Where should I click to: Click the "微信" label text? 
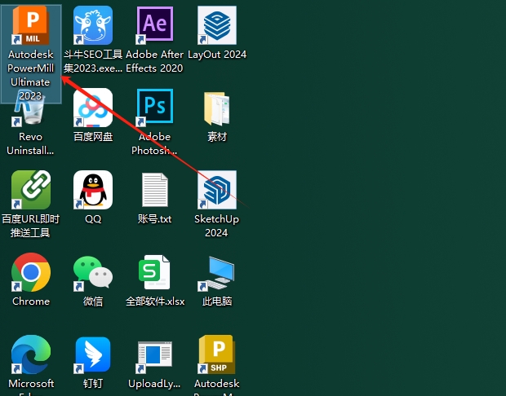coord(93,301)
